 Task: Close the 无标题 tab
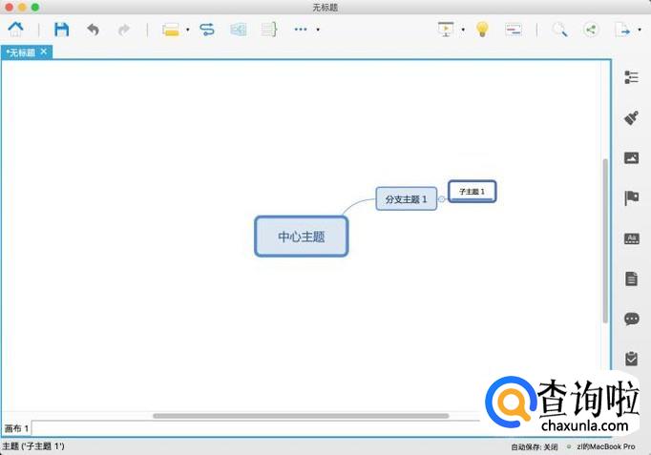pyautogui.click(x=44, y=52)
